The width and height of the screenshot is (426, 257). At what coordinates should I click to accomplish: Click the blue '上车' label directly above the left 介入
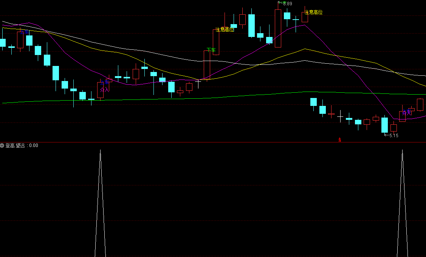coord(105,82)
